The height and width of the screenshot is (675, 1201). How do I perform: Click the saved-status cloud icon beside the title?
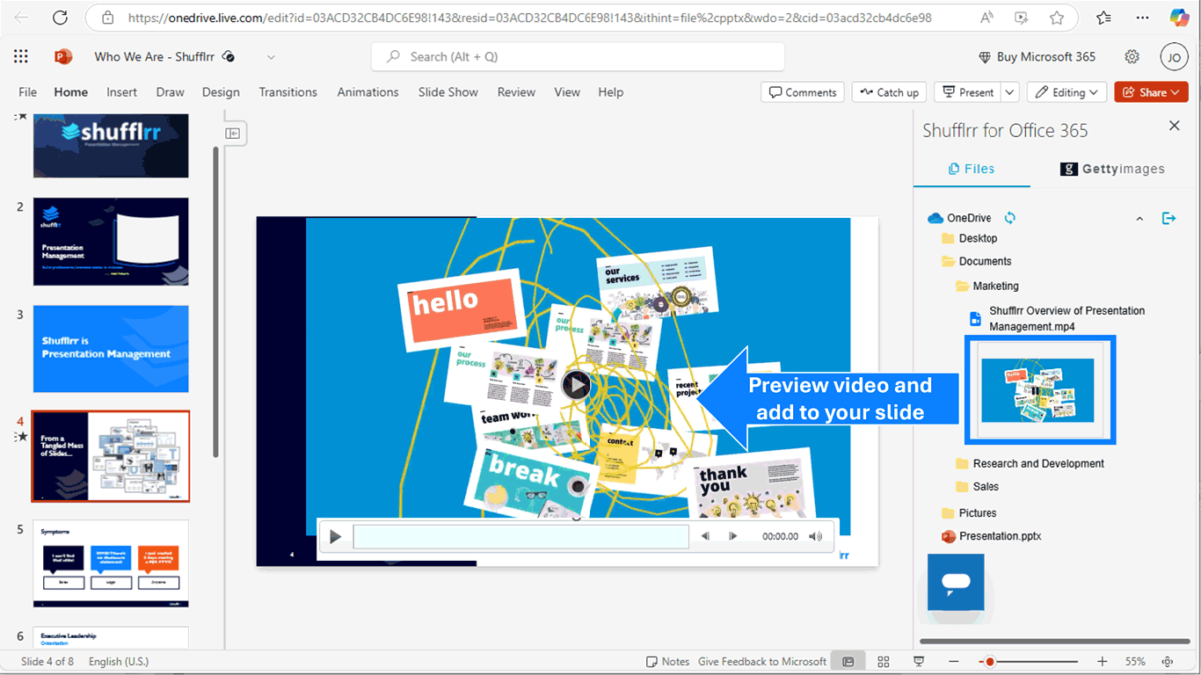[x=229, y=56]
